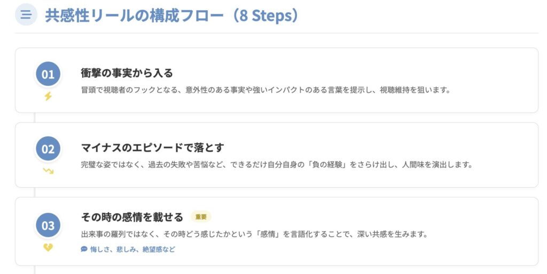Click the blue 01 step number circle
The height and width of the screenshot is (274, 547).
[x=48, y=74]
